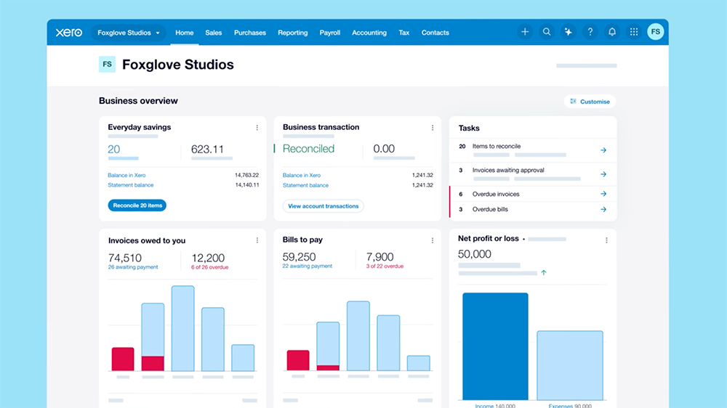Image resolution: width=727 pixels, height=408 pixels.
Task: Click the Customise button
Action: [x=590, y=102]
